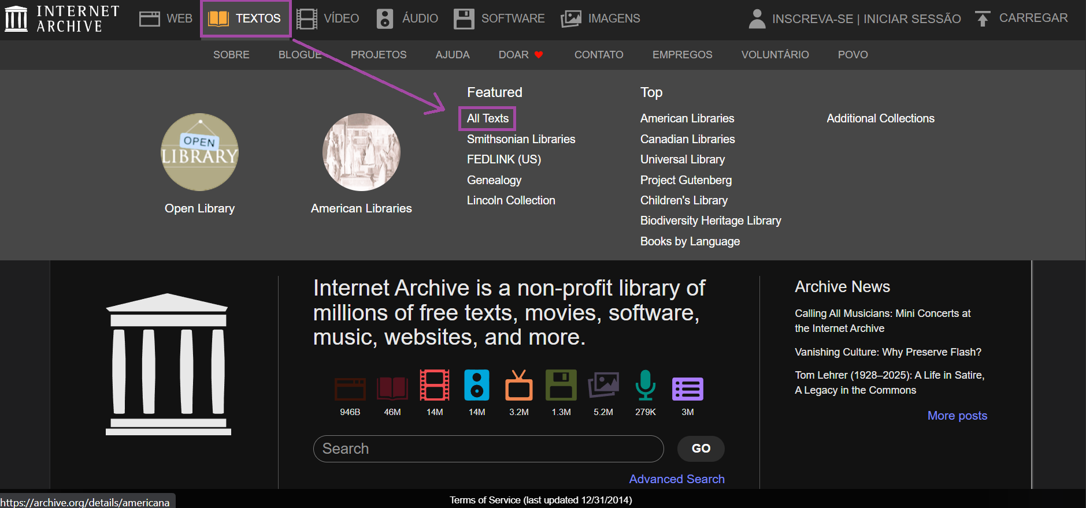Viewport: 1086px width, 508px height.
Task: Open Universal Library link
Action: [x=683, y=159]
